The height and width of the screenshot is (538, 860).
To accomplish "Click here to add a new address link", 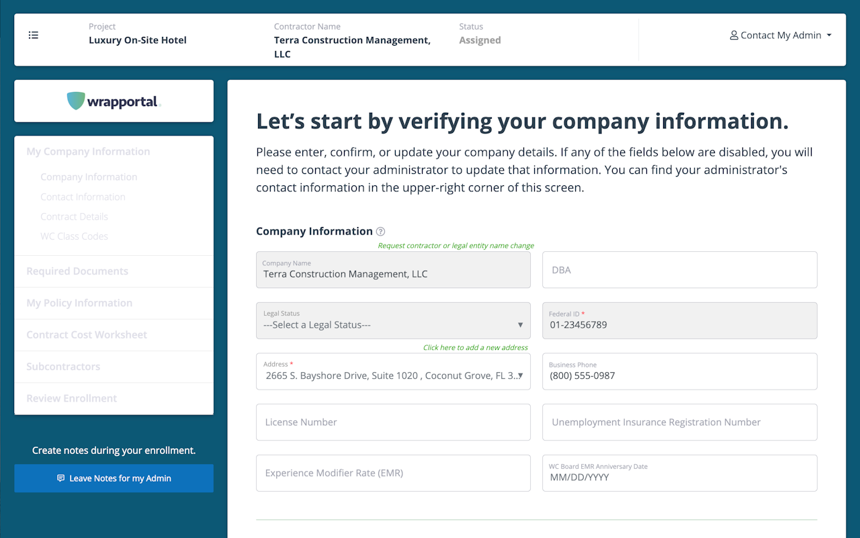I will (475, 348).
